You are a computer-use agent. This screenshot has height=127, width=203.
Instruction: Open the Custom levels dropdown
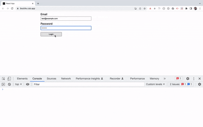pos(155,84)
